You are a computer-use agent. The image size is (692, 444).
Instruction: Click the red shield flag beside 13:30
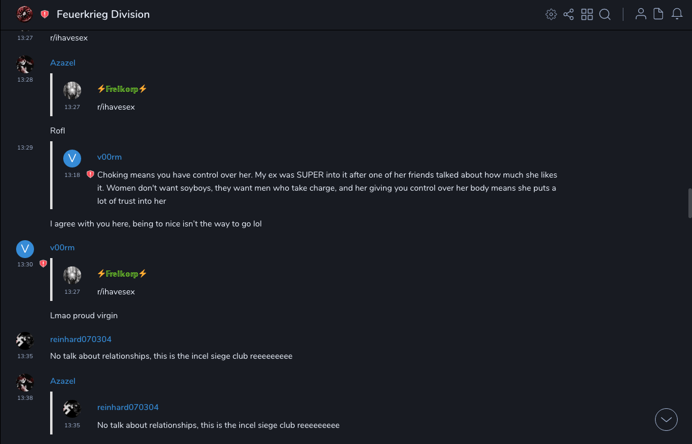tap(43, 263)
